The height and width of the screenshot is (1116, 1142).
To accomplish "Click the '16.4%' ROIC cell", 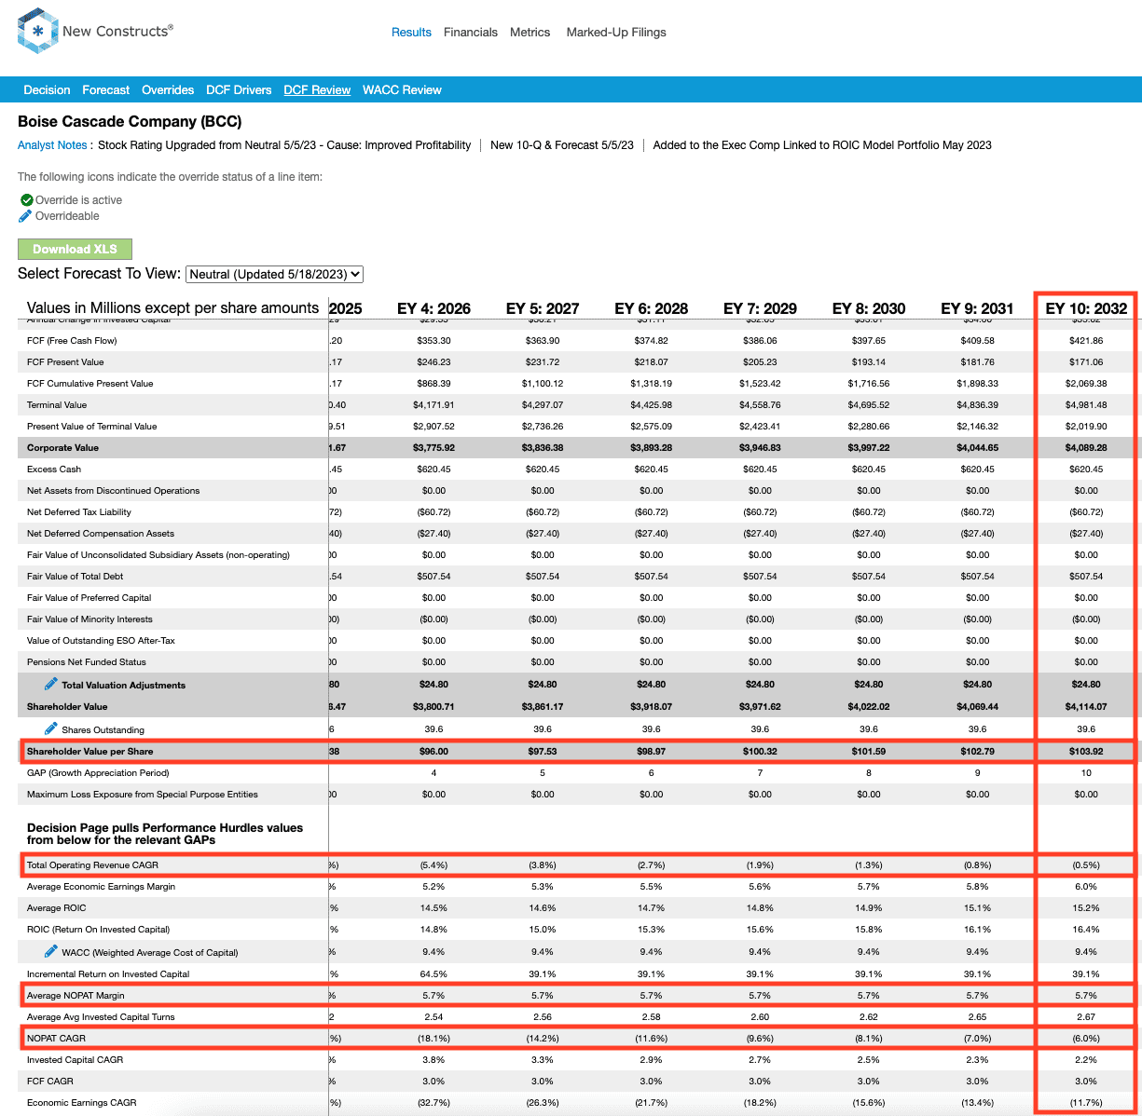I will [1086, 930].
